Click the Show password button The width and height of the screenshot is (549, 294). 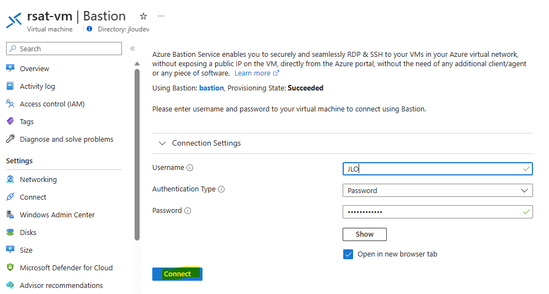point(365,234)
